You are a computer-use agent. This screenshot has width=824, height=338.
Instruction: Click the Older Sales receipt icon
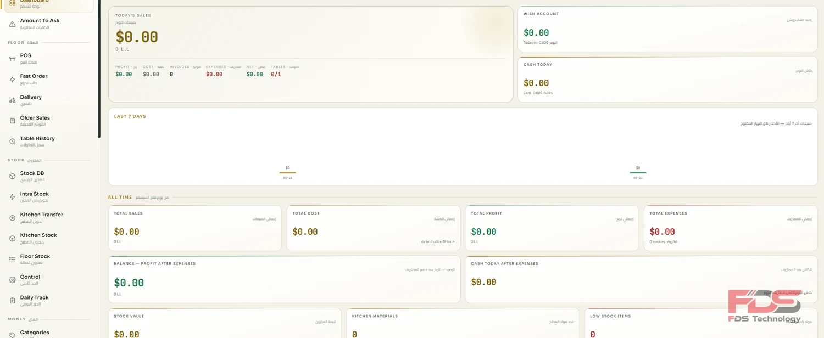(x=13, y=121)
